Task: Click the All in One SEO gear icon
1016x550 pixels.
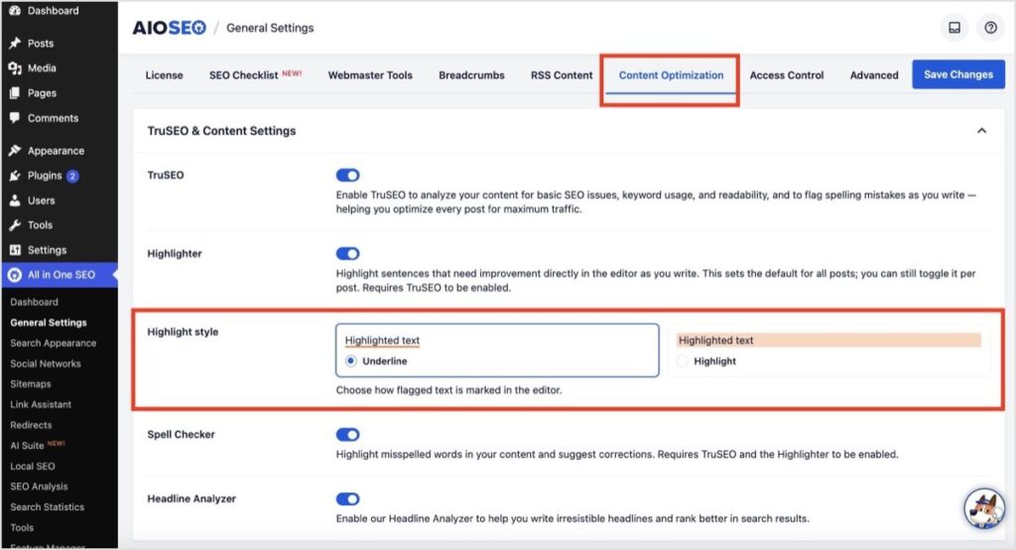Action: coord(14,275)
